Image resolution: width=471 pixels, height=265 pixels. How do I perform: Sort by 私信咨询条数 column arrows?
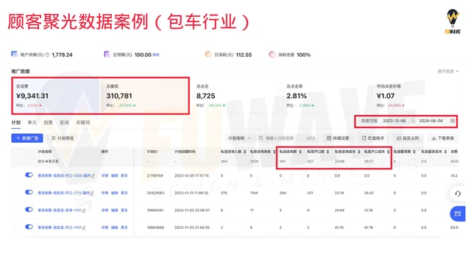[274, 152]
